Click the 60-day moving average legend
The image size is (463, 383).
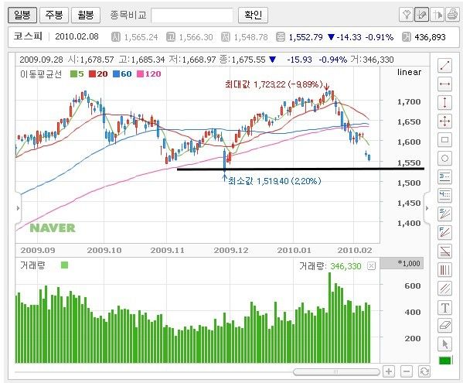[x=122, y=74]
